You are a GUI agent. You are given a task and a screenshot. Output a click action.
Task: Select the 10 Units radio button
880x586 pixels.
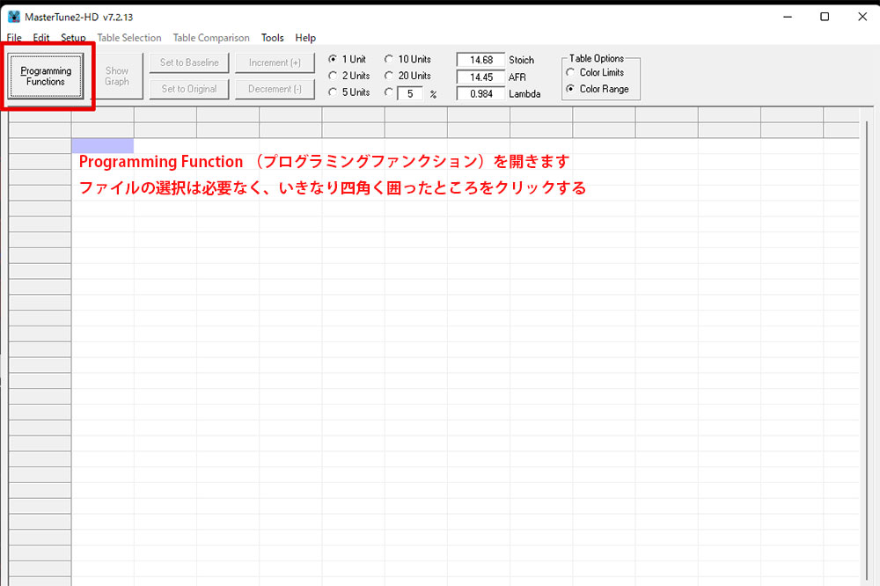(389, 60)
